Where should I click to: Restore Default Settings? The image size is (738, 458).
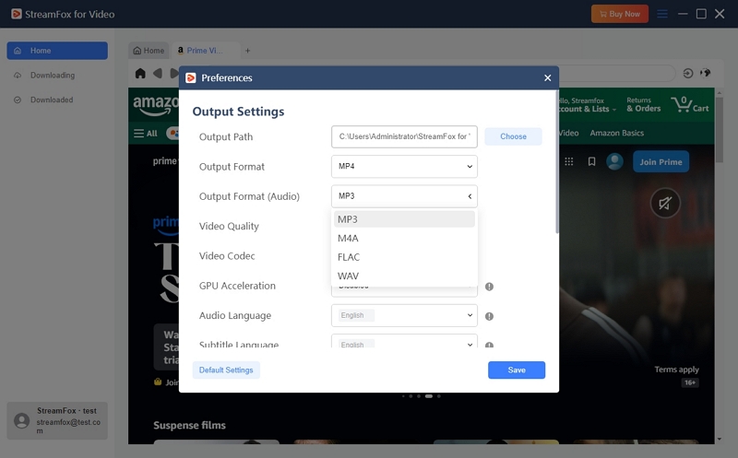(226, 370)
